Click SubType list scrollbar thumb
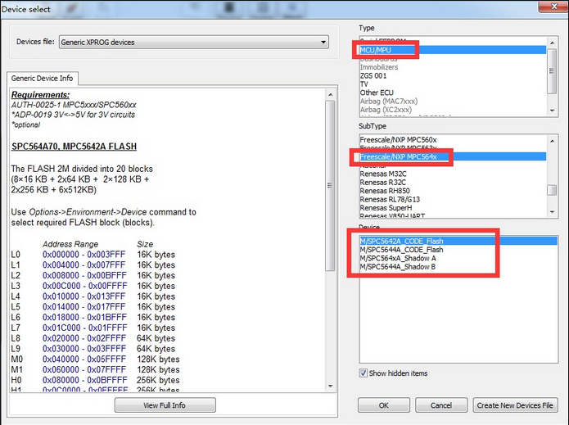The width and height of the screenshot is (569, 425). tap(552, 190)
